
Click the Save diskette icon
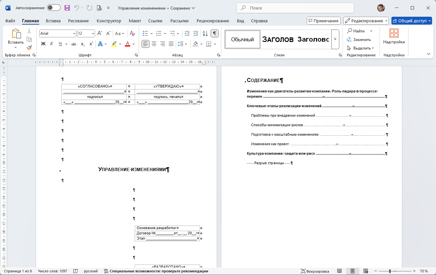67,8
